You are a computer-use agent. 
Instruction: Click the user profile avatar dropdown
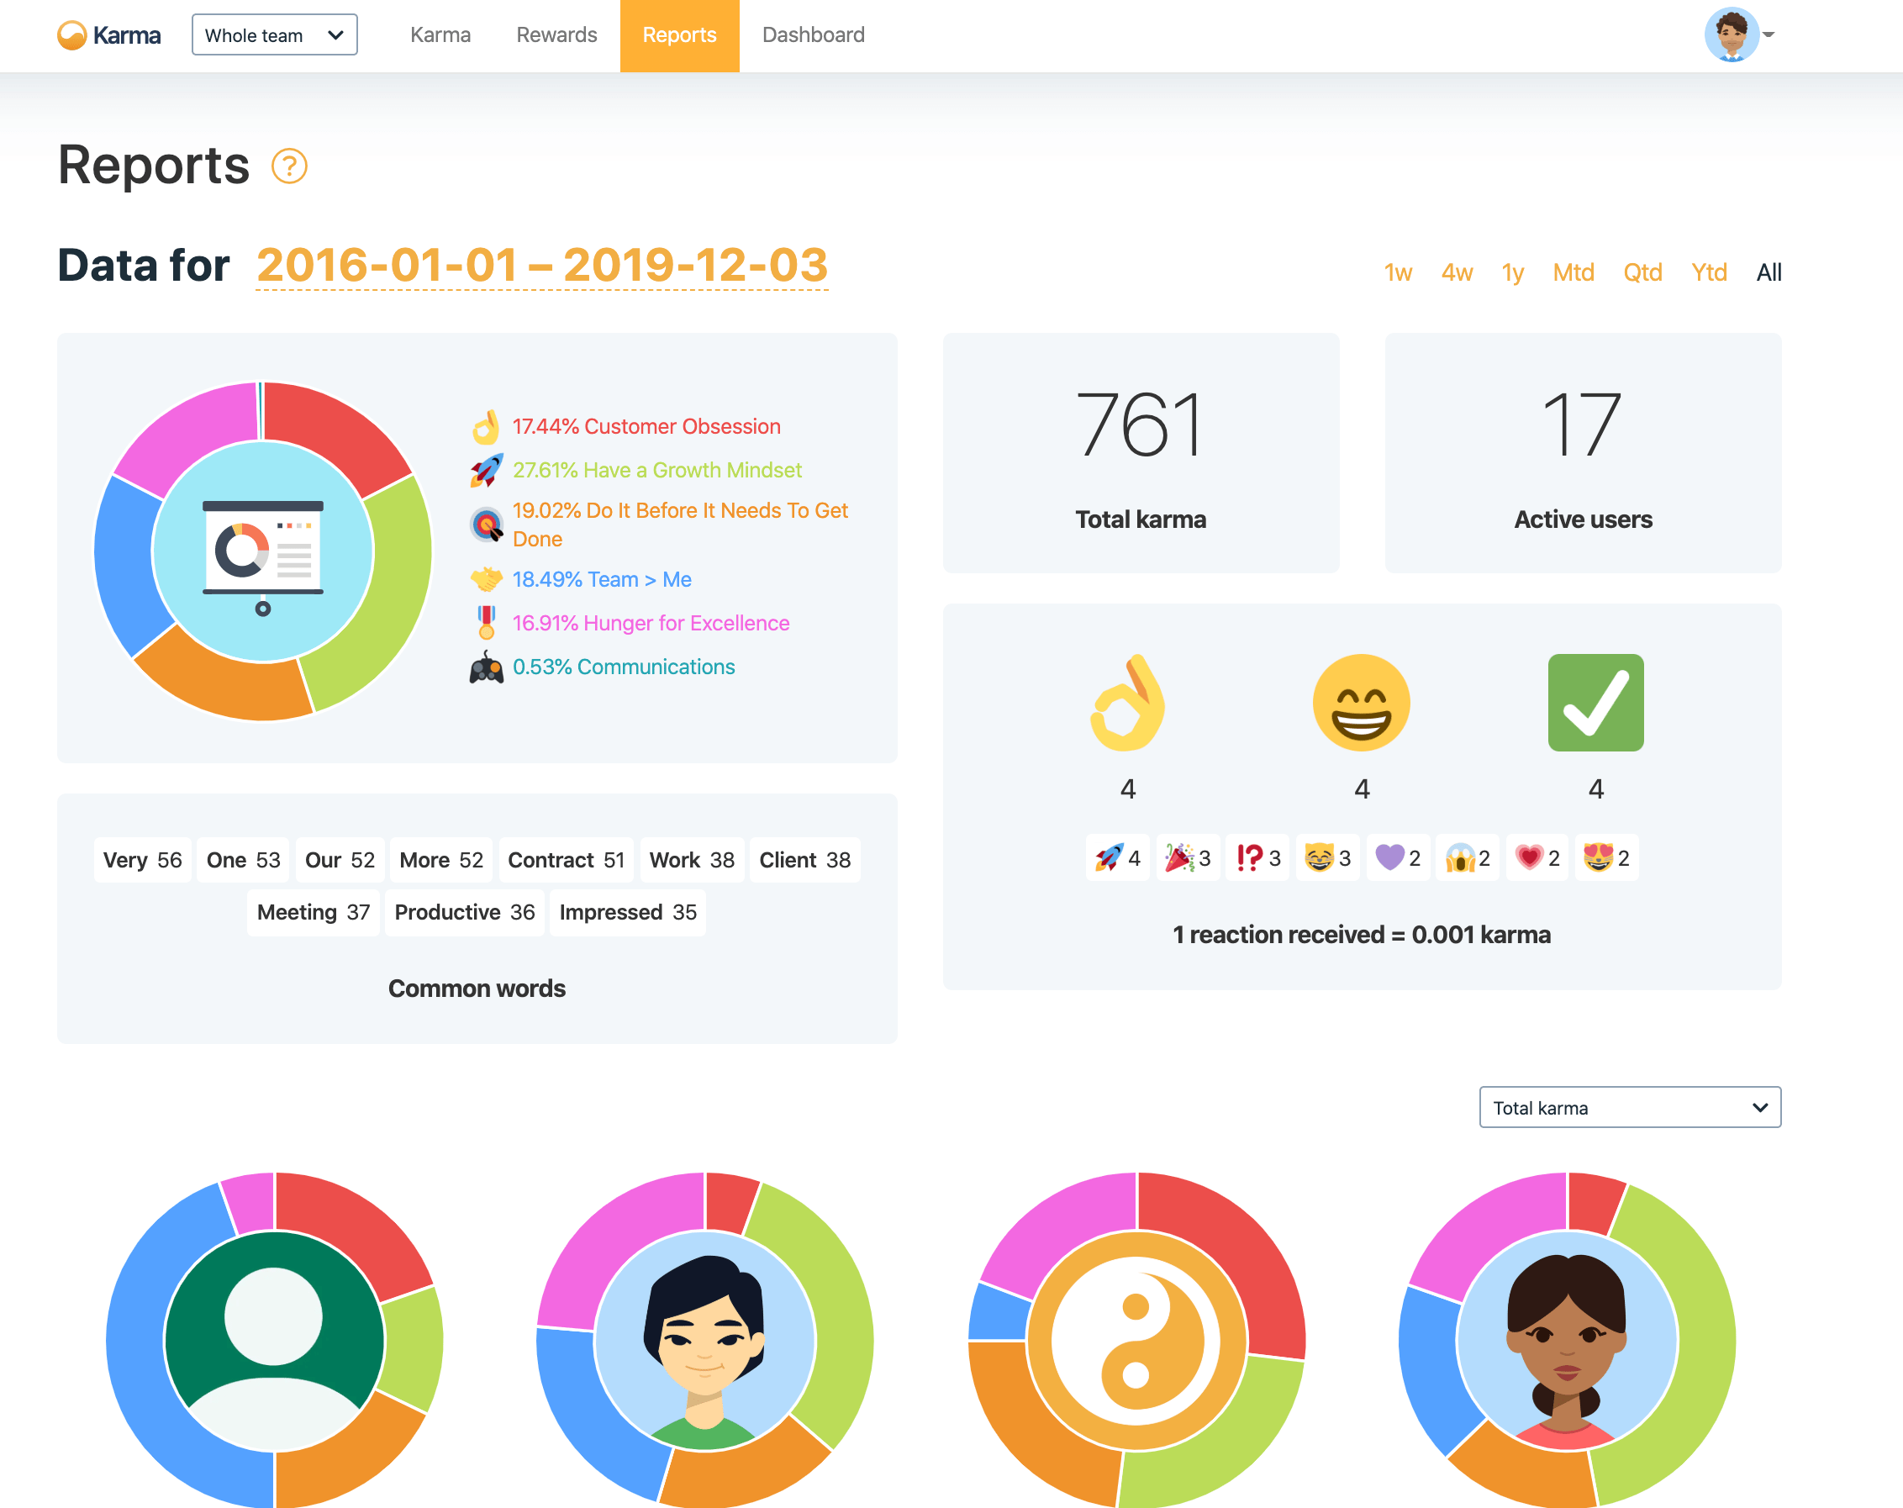click(1739, 34)
